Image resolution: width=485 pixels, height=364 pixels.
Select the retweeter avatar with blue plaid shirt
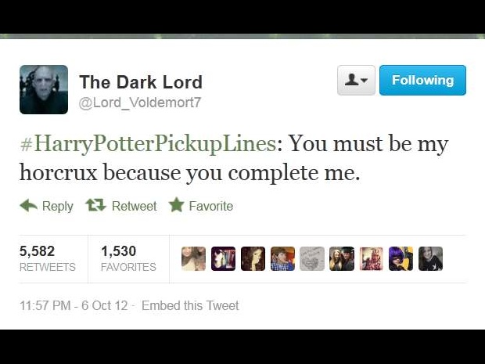(282, 259)
